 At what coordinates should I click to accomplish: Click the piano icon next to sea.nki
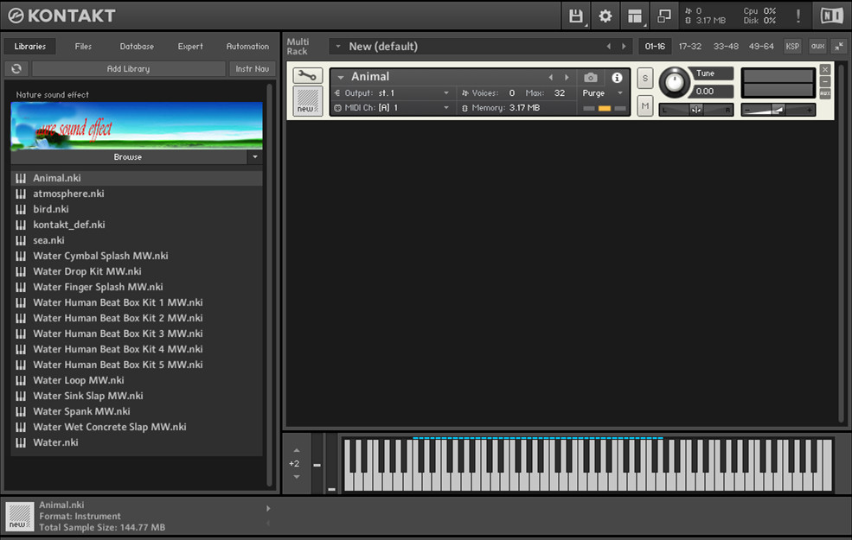click(x=21, y=240)
